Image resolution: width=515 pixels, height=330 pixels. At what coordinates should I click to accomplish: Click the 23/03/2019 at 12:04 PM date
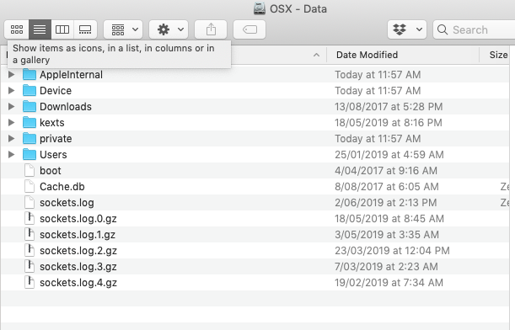tap(392, 251)
